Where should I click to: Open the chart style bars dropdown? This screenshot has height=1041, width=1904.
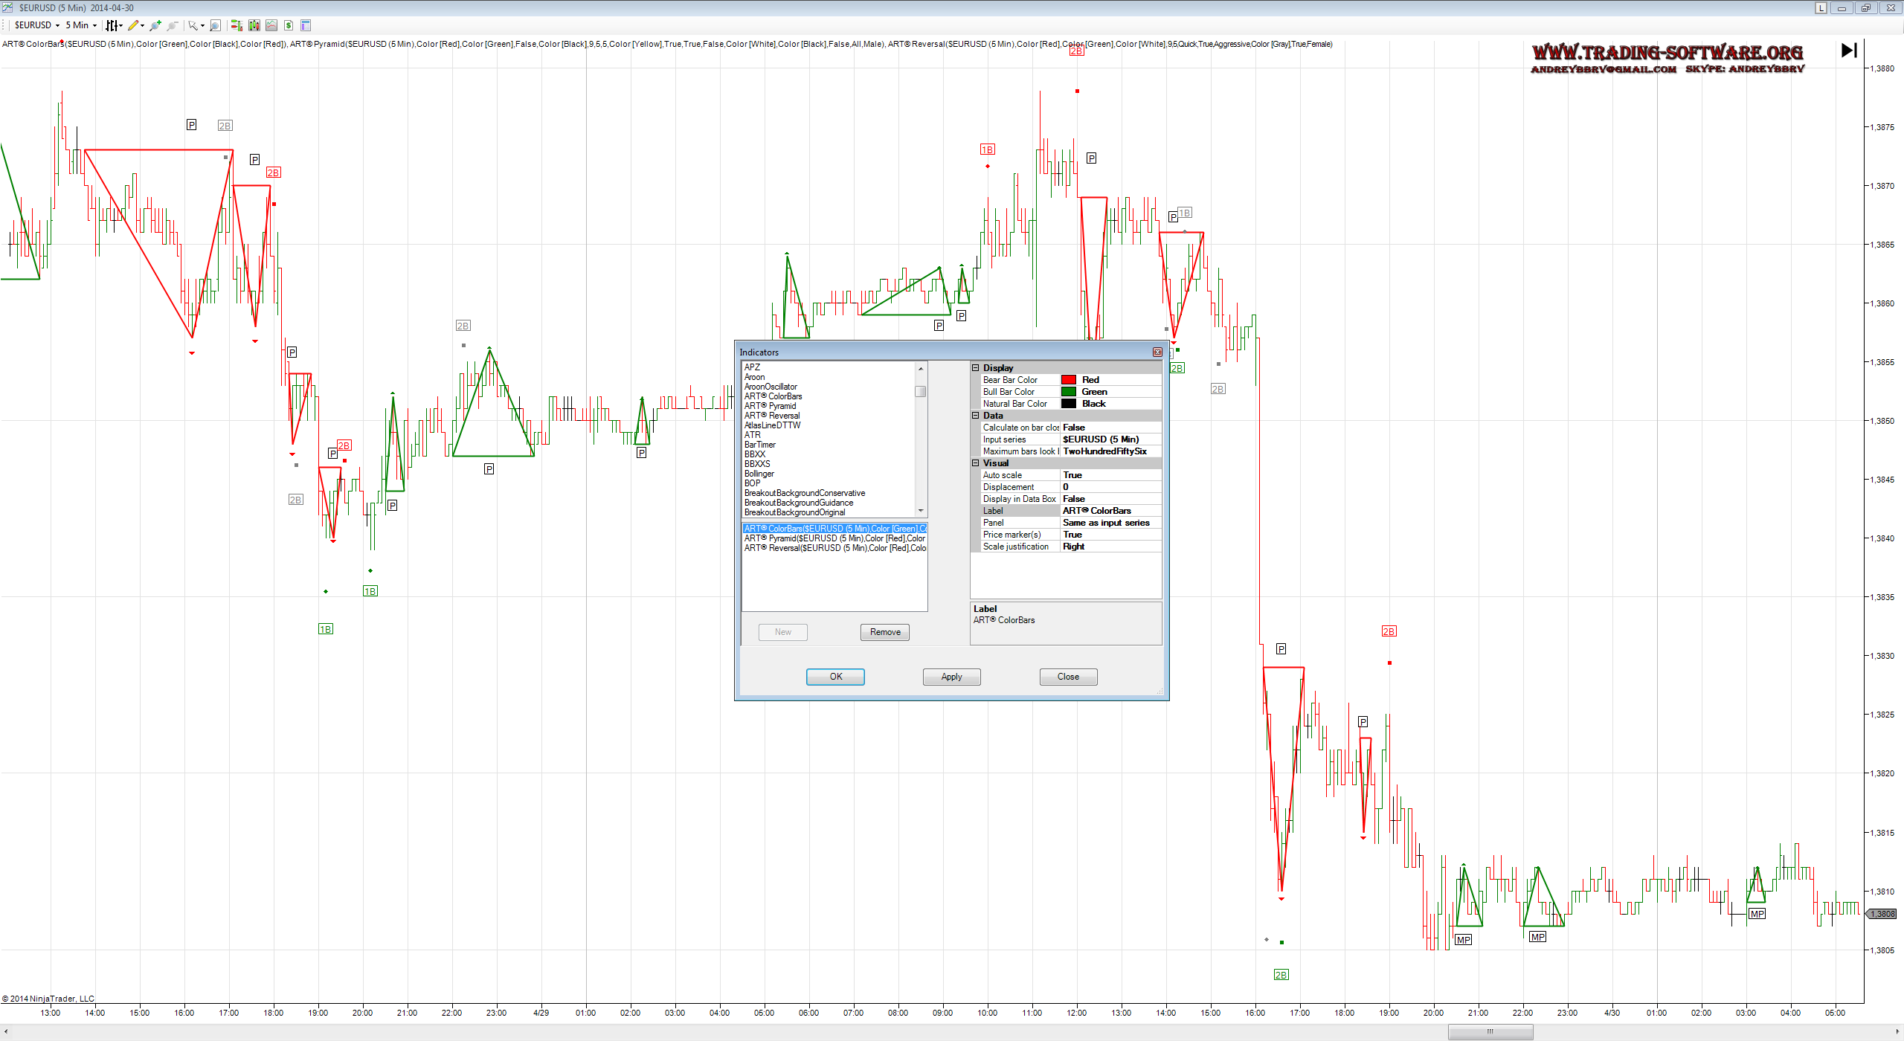click(x=113, y=25)
